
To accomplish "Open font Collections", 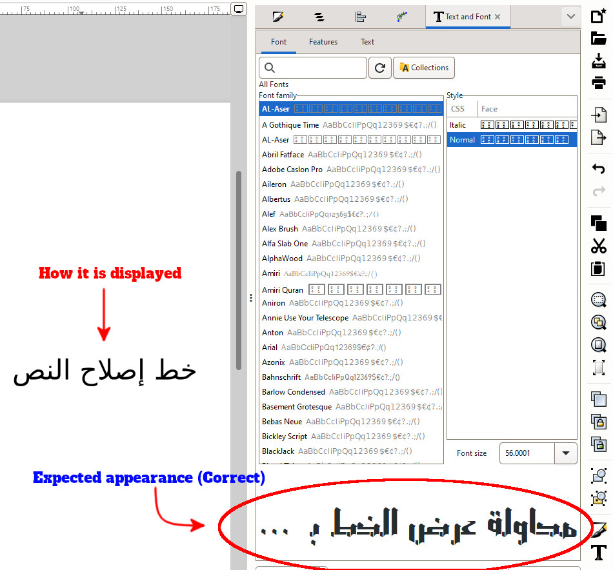I will (424, 68).
